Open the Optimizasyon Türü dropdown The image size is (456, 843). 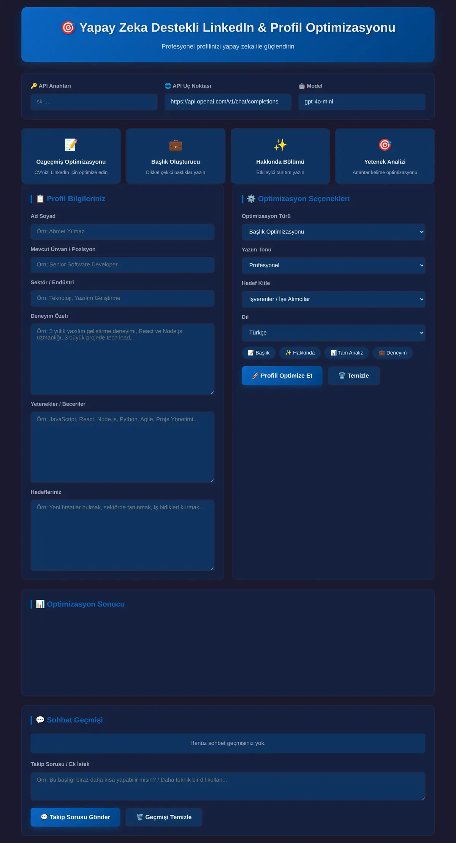pos(333,232)
